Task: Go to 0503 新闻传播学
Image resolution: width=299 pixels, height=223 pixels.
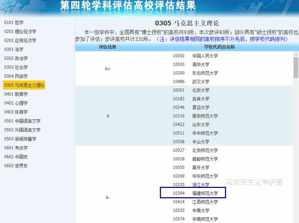Action: pyautogui.click(x=20, y=139)
